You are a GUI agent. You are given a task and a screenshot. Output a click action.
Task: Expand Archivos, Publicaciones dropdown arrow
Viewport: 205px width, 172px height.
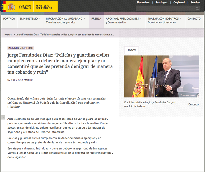141,18
